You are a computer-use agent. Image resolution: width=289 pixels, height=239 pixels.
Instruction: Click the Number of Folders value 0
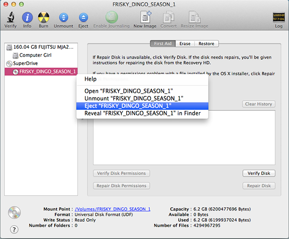76,226
